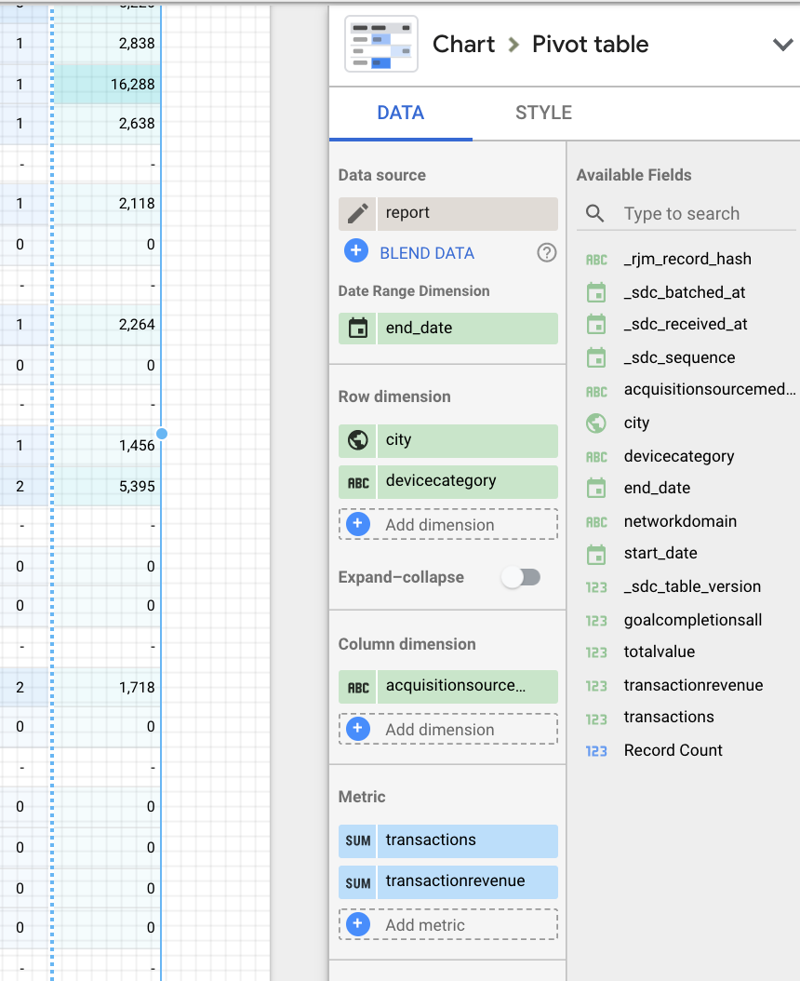This screenshot has width=800, height=981.
Task: Click the pencil icon to edit report data source
Action: [x=356, y=214]
